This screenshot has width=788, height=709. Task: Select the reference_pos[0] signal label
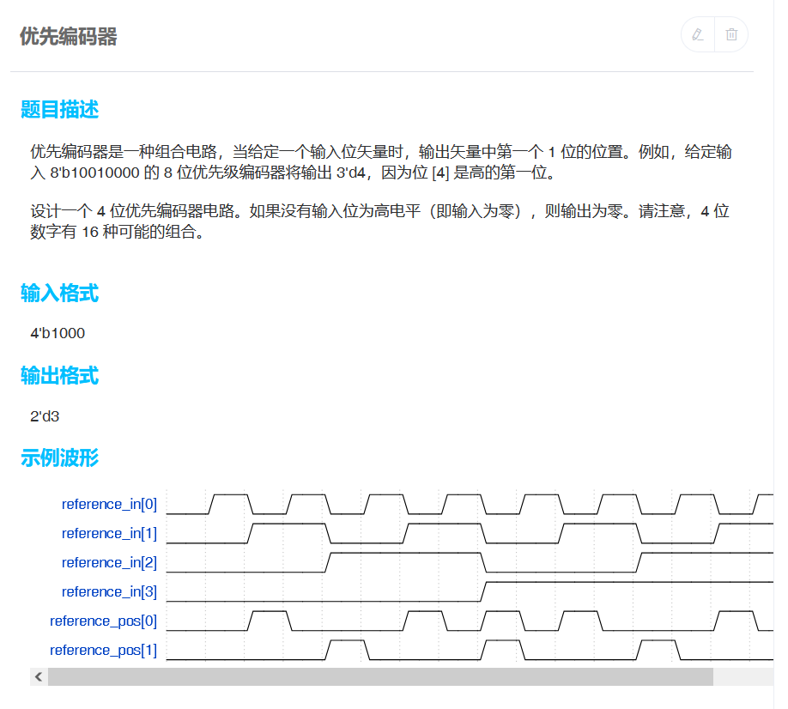[x=103, y=621]
